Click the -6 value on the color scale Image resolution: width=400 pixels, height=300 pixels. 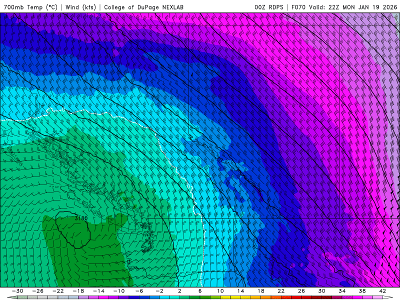pyautogui.click(x=139, y=291)
